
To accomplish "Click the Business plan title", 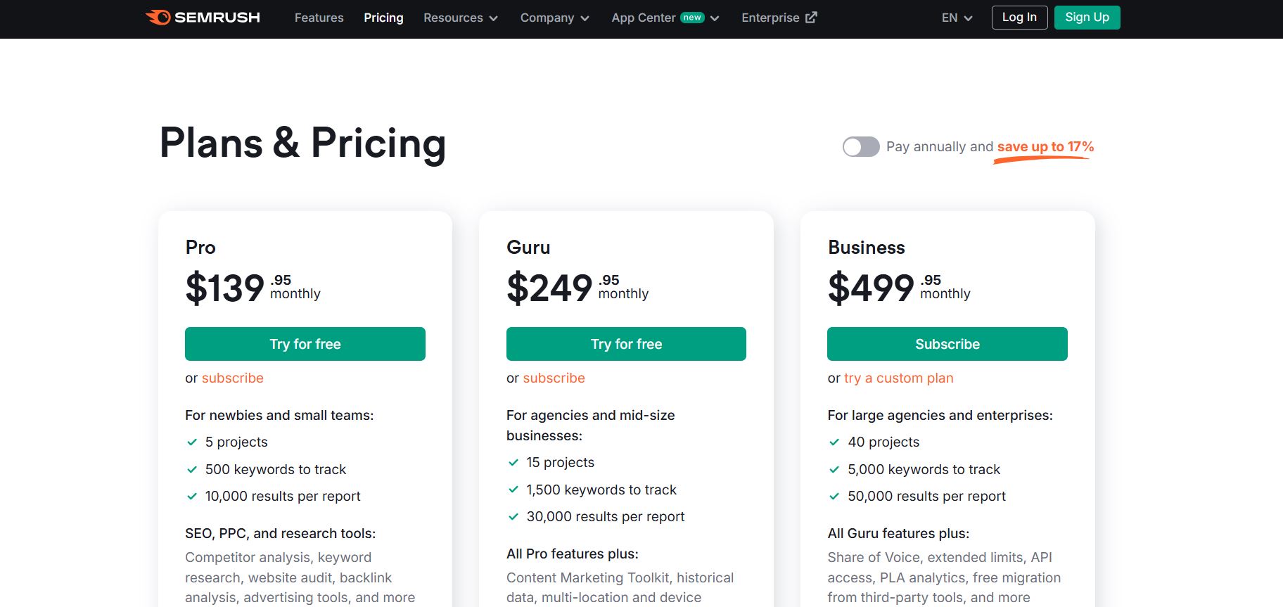I will click(867, 248).
